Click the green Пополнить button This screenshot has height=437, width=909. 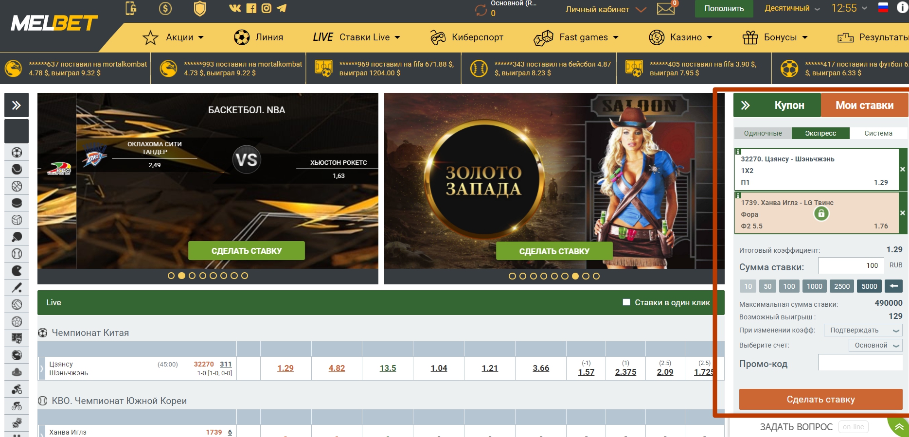(x=724, y=9)
